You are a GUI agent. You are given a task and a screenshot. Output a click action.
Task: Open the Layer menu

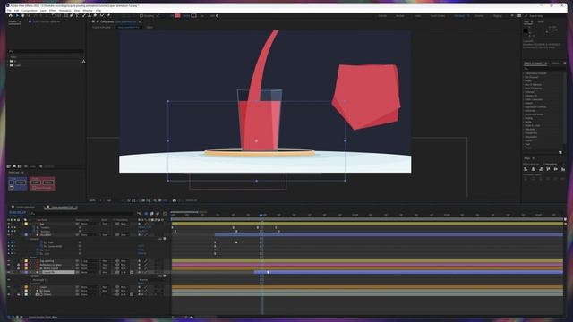(x=43, y=11)
